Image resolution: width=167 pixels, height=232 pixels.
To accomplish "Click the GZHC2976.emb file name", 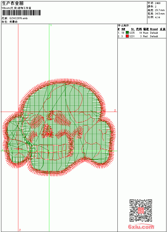I will click(x=19, y=18).
